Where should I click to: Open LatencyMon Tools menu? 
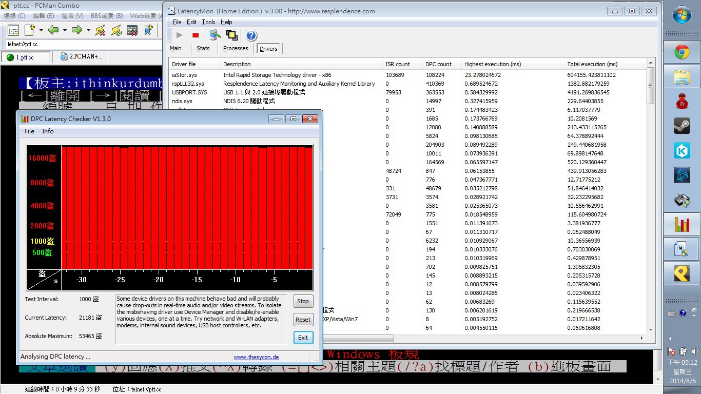pyautogui.click(x=208, y=22)
